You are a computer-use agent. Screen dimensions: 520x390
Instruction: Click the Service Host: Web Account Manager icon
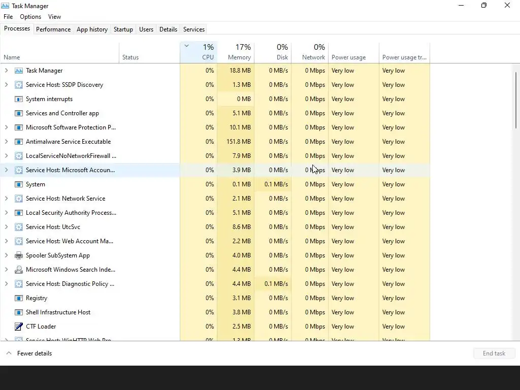[x=19, y=241]
